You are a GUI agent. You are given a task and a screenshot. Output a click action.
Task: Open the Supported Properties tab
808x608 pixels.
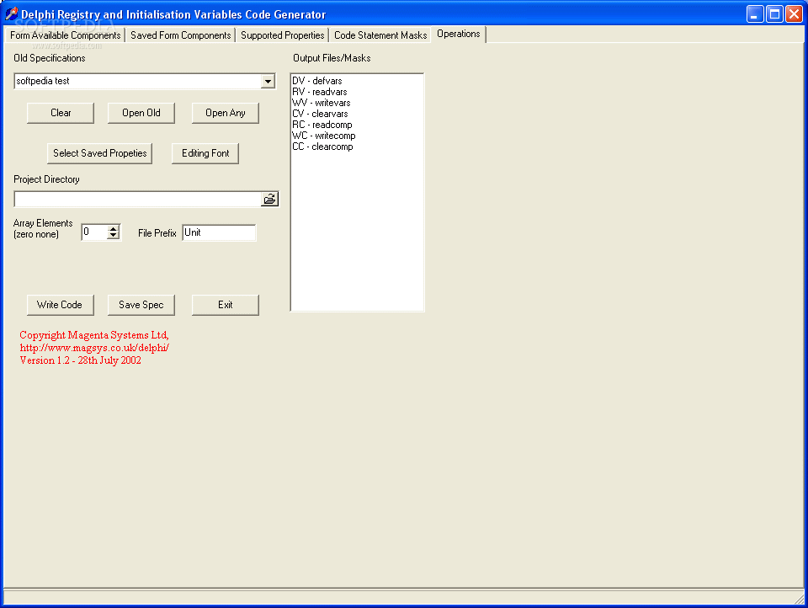[283, 35]
